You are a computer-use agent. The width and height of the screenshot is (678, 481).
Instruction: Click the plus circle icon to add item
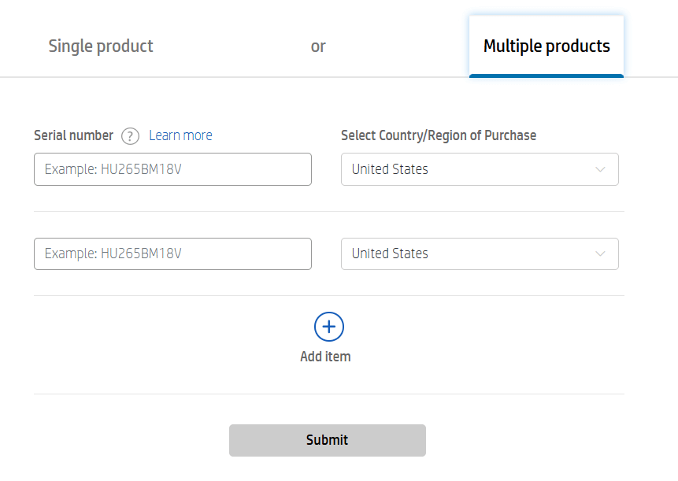(x=329, y=327)
